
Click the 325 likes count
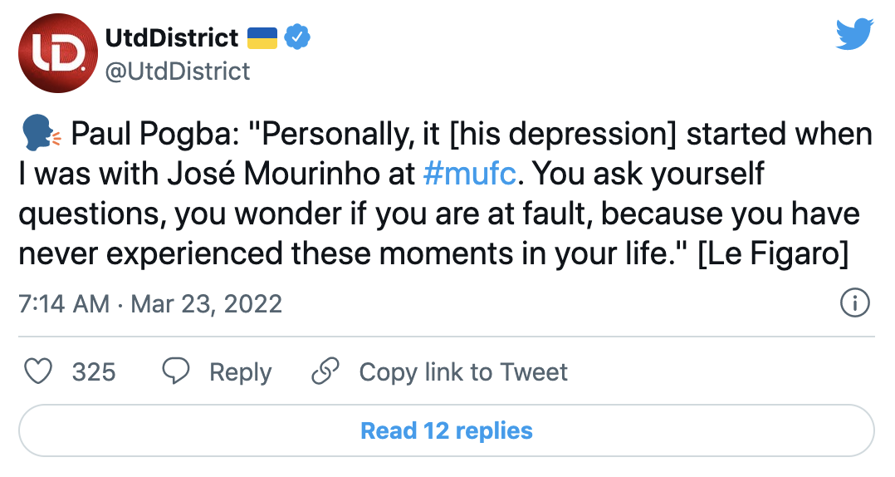click(94, 371)
